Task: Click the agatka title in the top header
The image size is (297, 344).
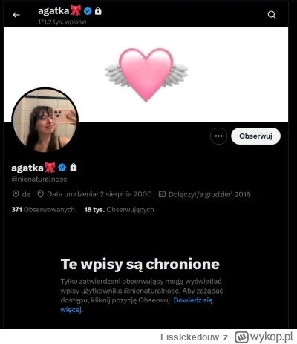Action: coord(53,11)
